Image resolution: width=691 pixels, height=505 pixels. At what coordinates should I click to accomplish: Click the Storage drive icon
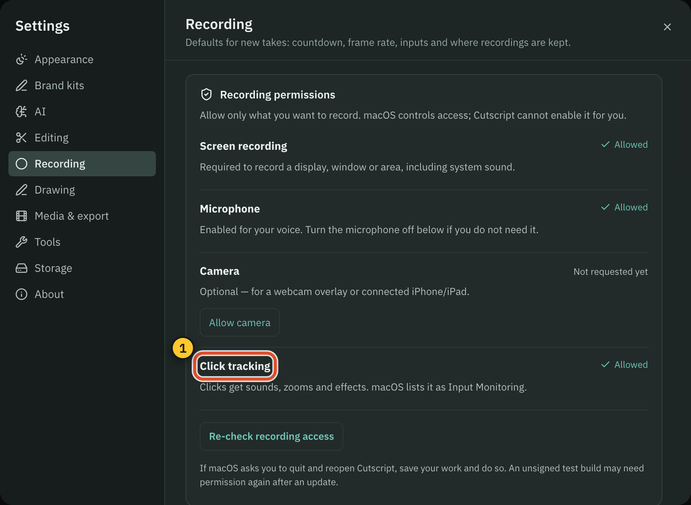point(21,268)
